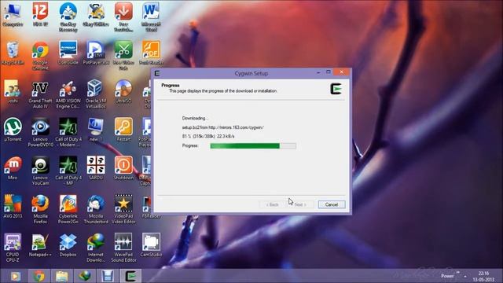Select the Mozilla Thunderbird icon
The width and height of the screenshot is (503, 283).
coord(96,209)
